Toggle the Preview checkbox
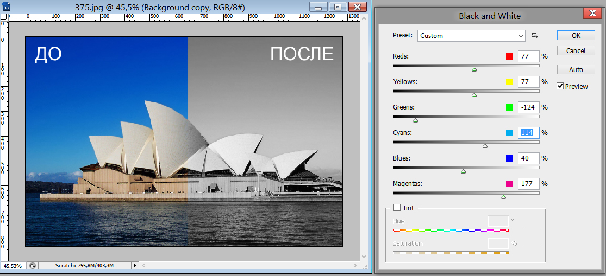The image size is (606, 276). [560, 86]
